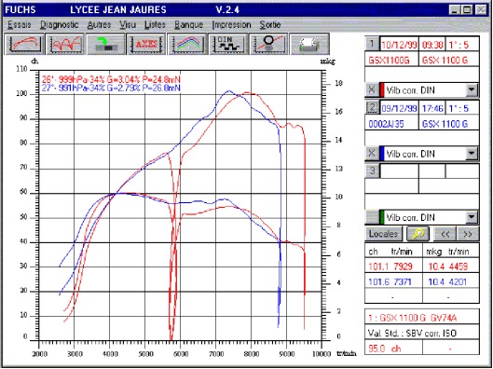The image size is (493, 369).
Task: Click the single red power curve toolbar icon
Action: click(x=24, y=44)
